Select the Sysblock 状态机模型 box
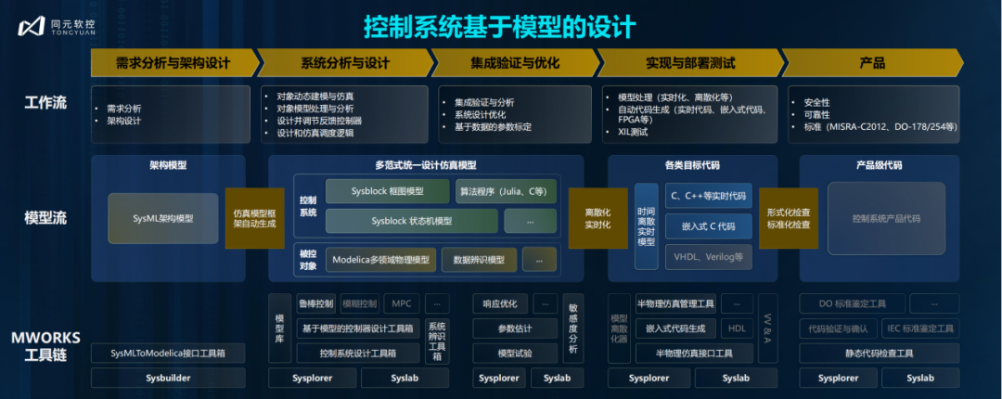 (412, 221)
